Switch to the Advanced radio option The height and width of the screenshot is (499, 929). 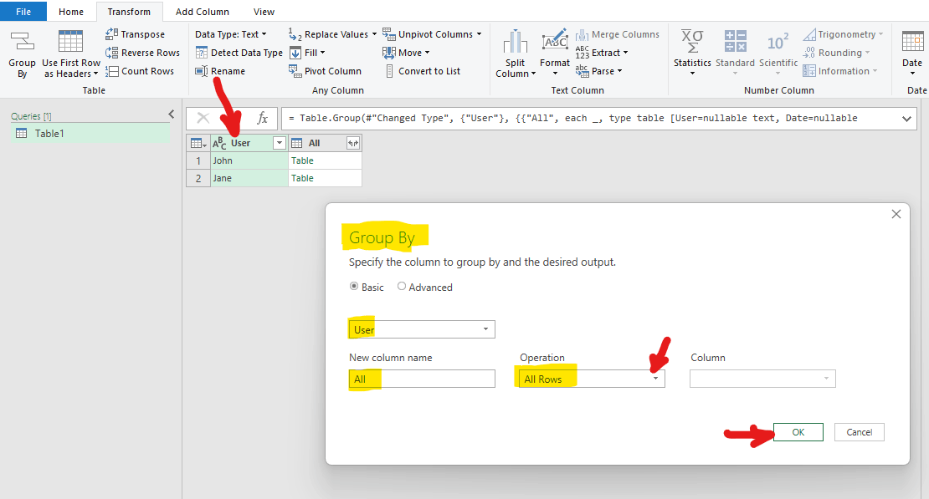coord(402,287)
